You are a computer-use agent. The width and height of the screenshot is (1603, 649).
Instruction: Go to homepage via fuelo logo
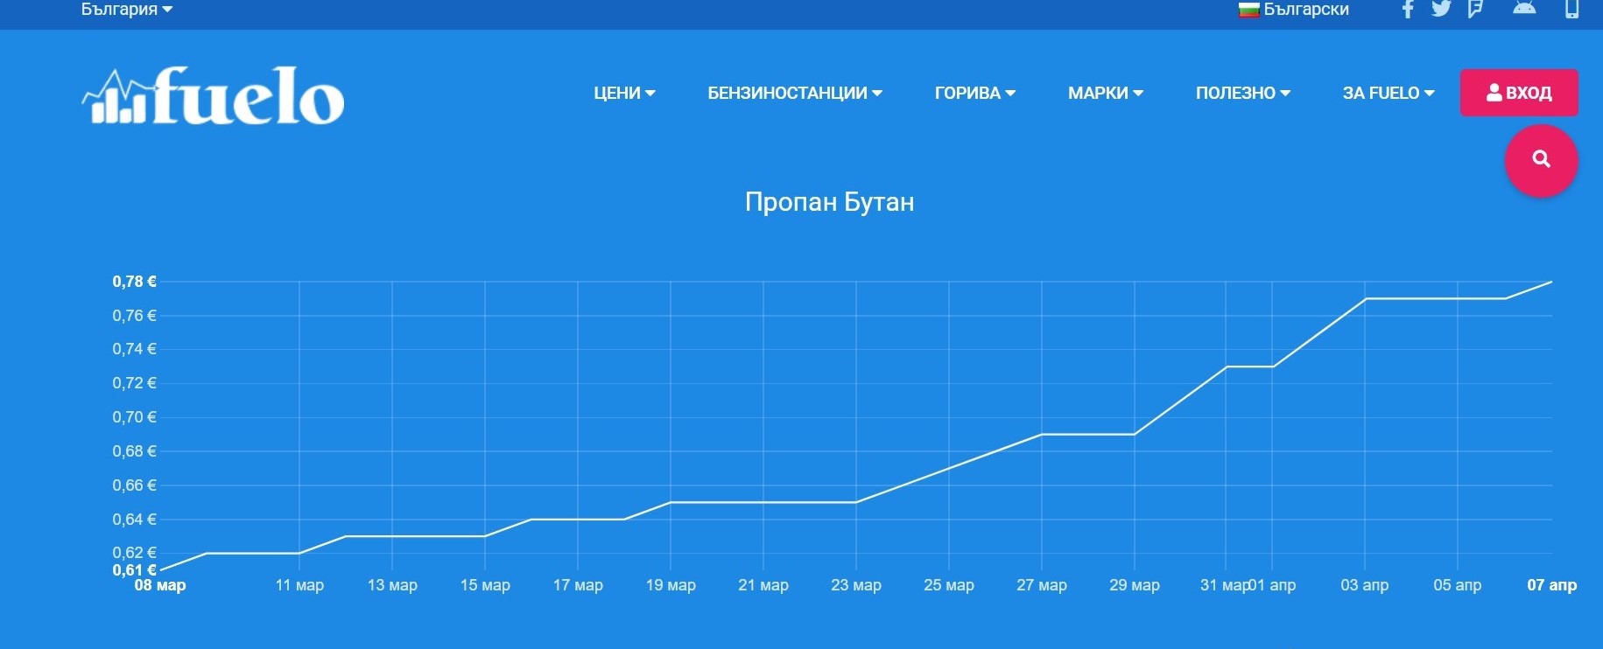pyautogui.click(x=214, y=96)
